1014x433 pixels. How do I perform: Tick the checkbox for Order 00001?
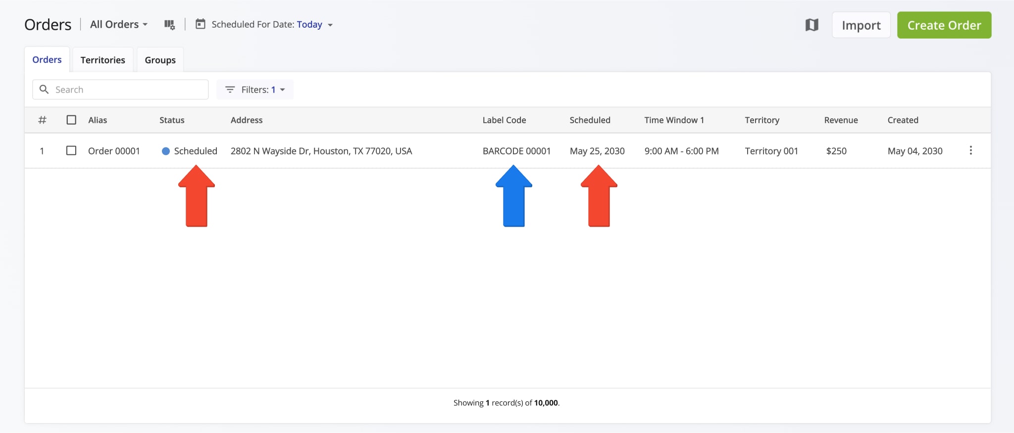tap(71, 150)
